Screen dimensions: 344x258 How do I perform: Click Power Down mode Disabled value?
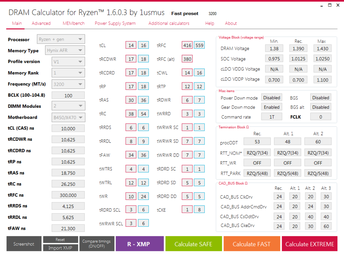point(271,97)
